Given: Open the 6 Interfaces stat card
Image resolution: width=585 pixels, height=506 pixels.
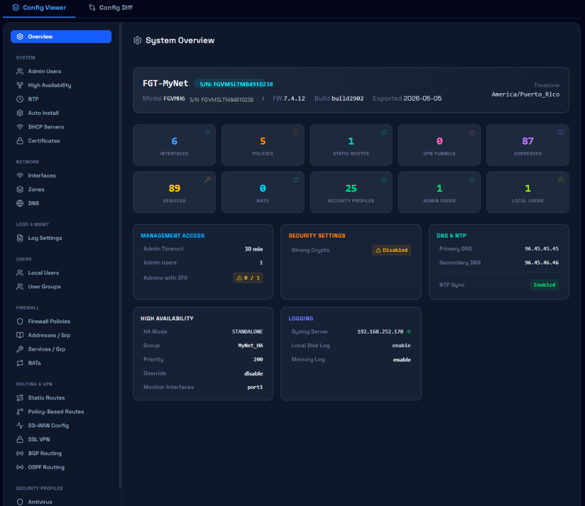Looking at the screenshot, I should coord(174,144).
